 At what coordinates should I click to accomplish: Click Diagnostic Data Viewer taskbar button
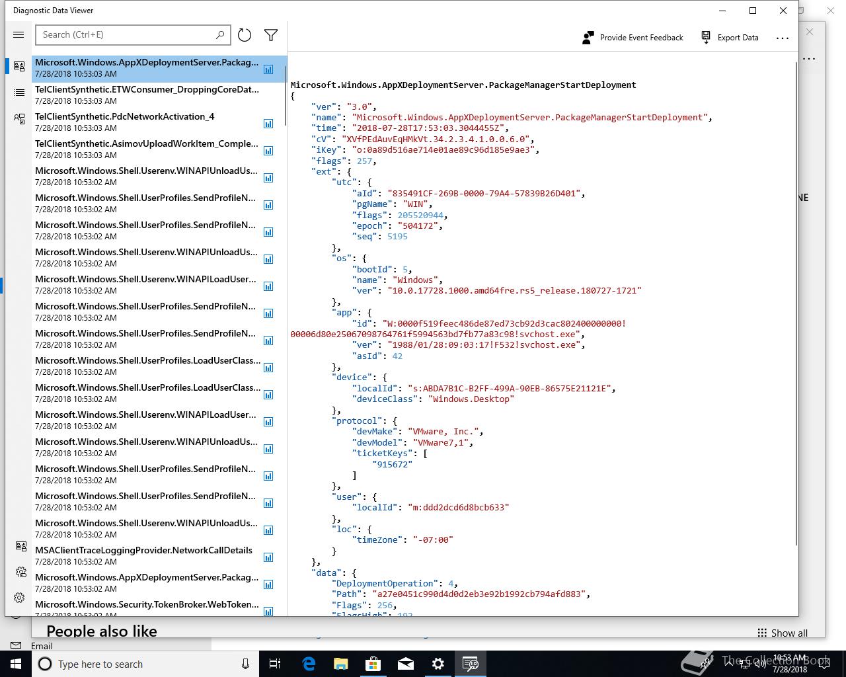[x=471, y=664]
